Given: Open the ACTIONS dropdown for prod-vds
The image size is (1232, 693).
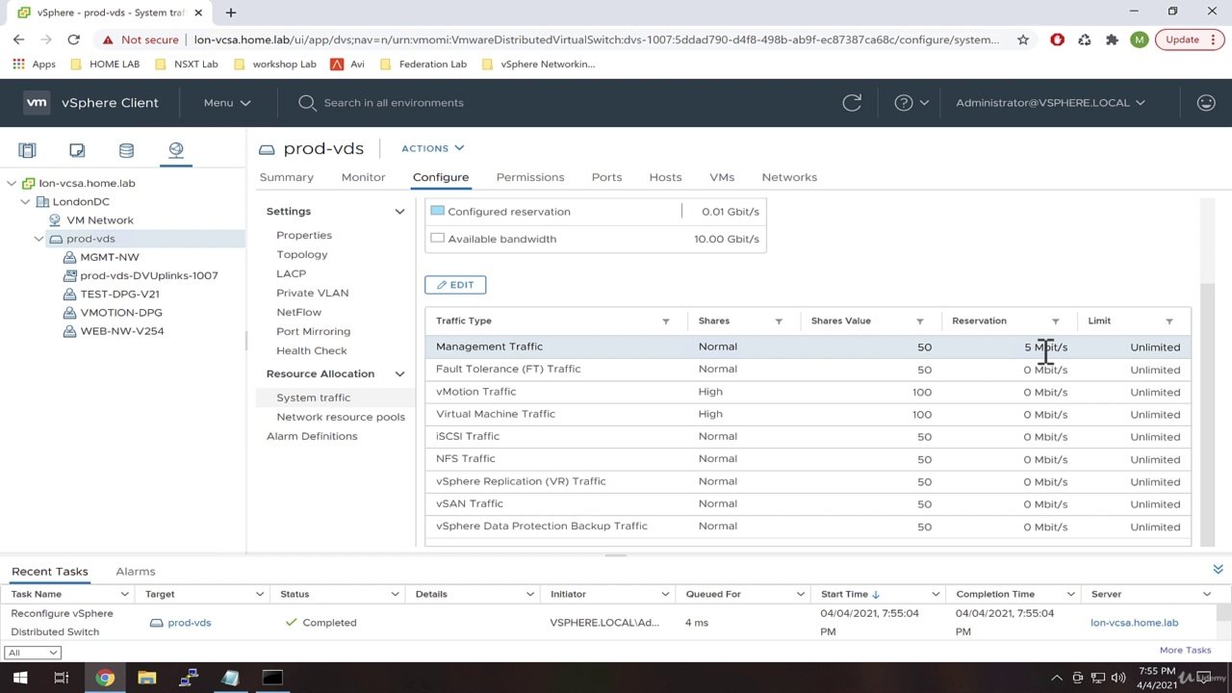Looking at the screenshot, I should click(x=432, y=148).
